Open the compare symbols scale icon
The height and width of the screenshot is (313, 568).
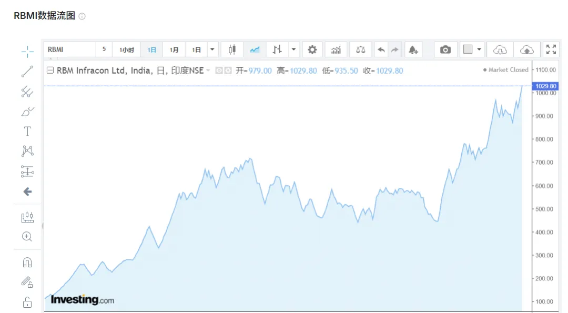pos(360,49)
